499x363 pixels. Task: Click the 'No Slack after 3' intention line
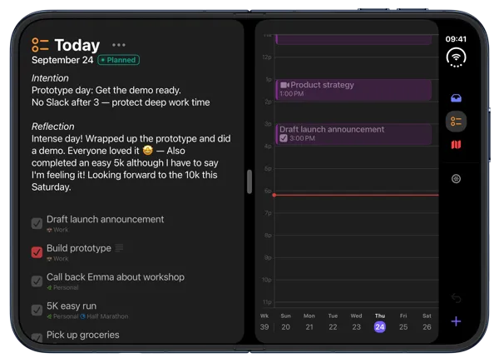pyautogui.click(x=121, y=102)
